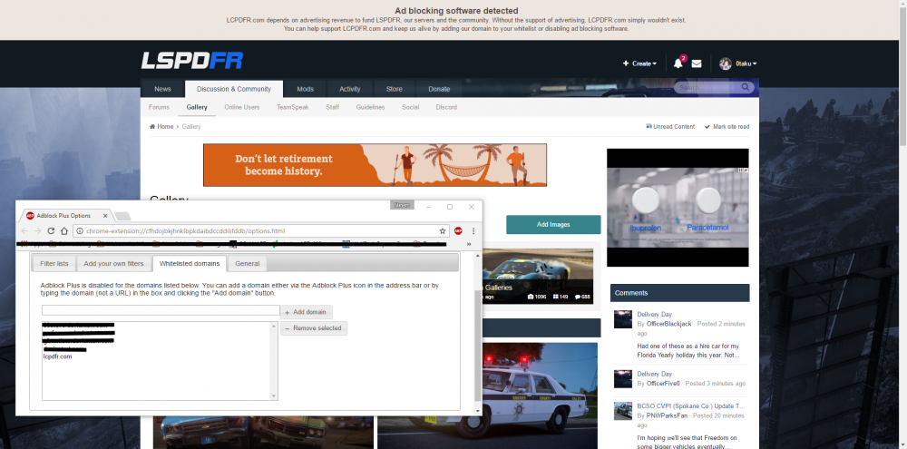The image size is (907, 449).
Task: Click the Gallery breadcrumb text
Action: pyautogui.click(x=191, y=127)
